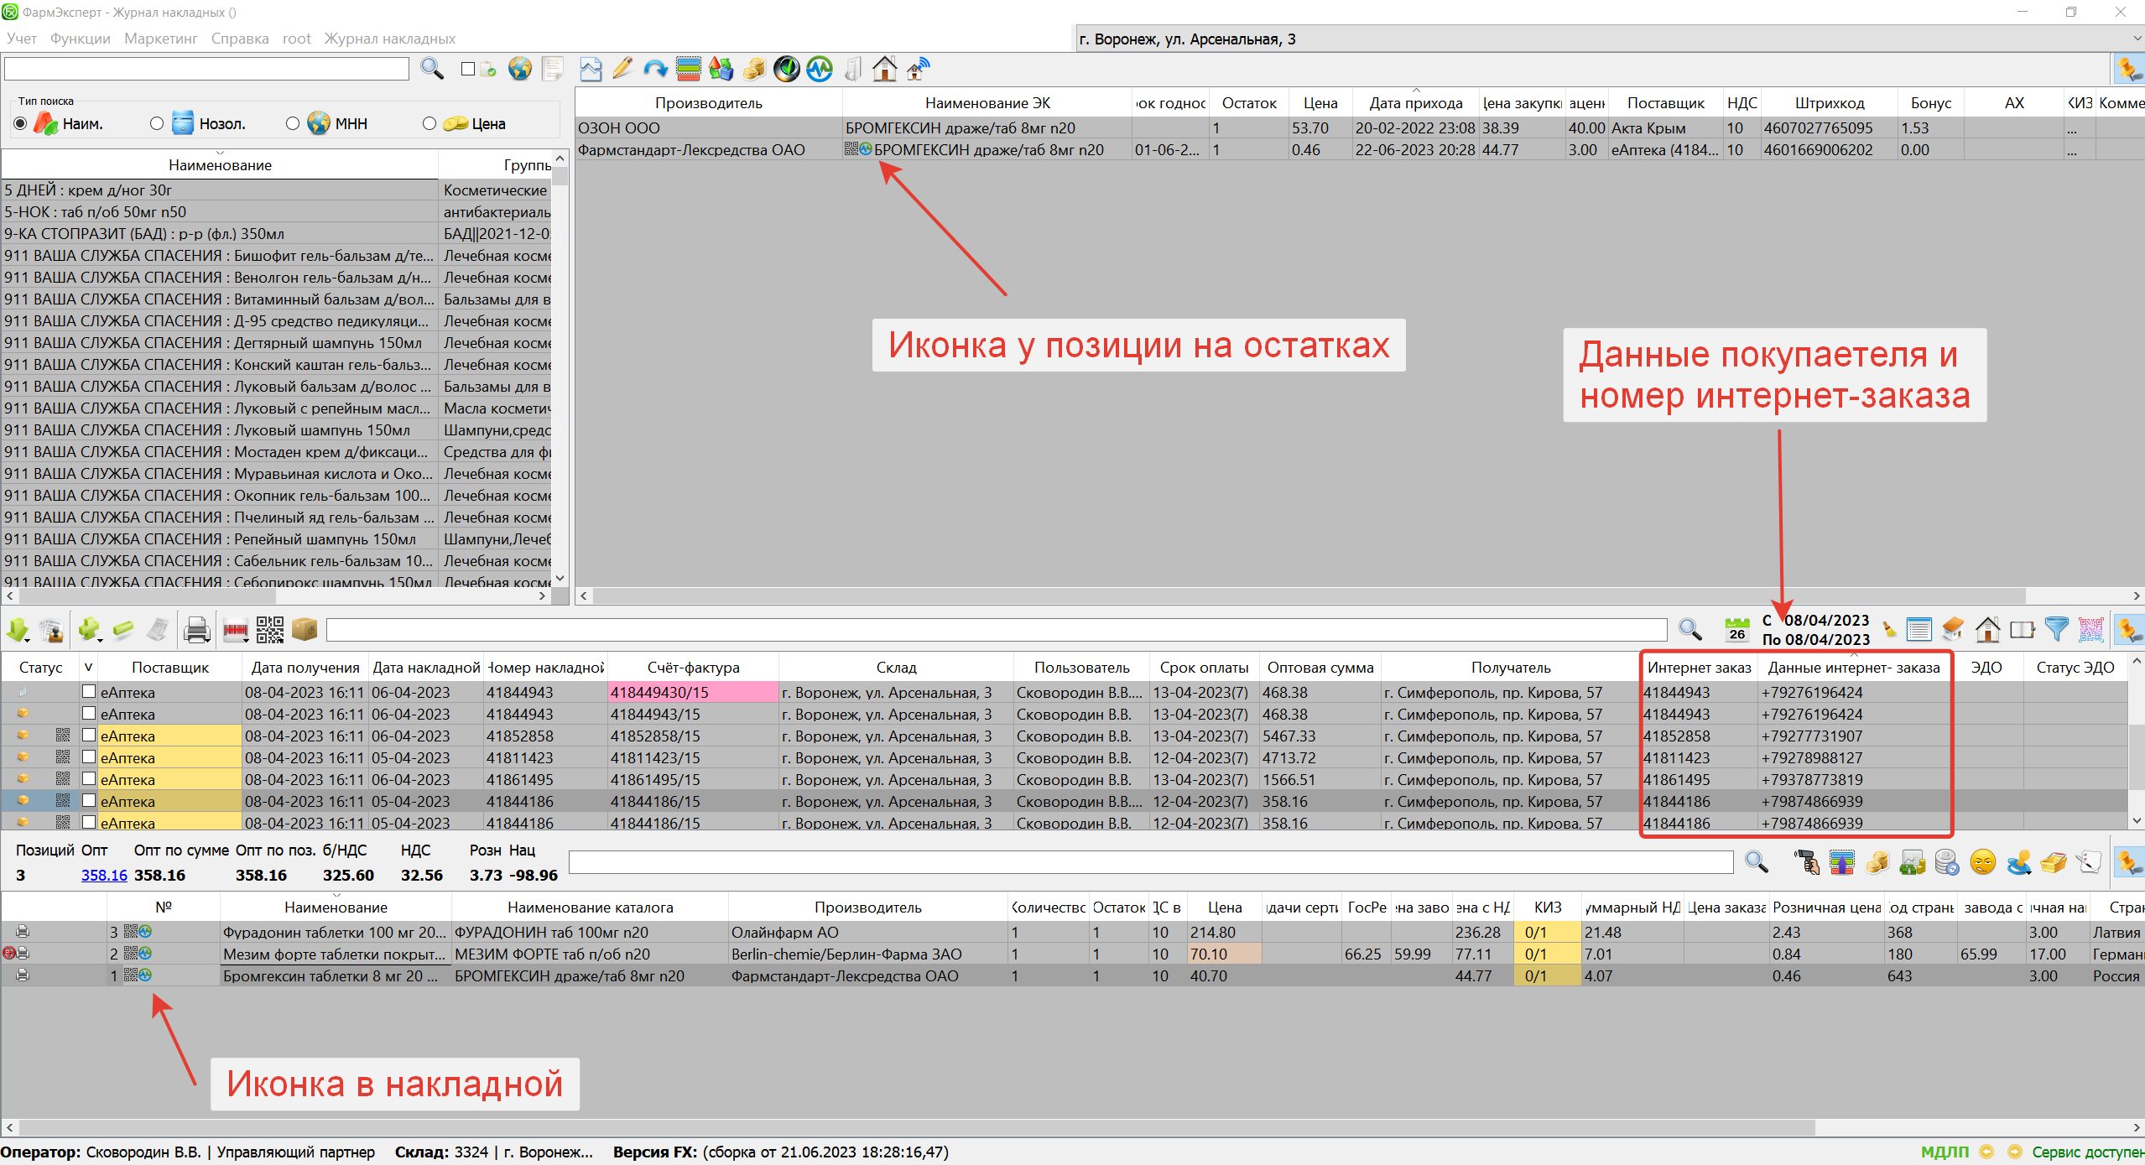Click the shopping basket icon
This screenshot has width=2145, height=1165.
point(2052,861)
